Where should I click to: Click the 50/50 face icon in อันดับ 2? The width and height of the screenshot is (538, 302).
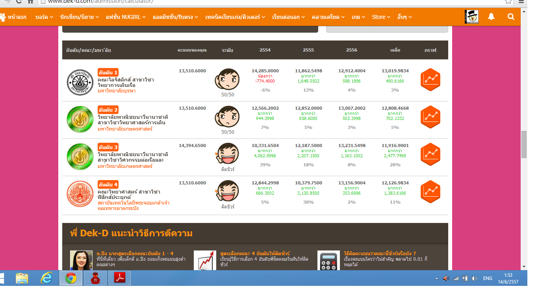pyautogui.click(x=227, y=116)
